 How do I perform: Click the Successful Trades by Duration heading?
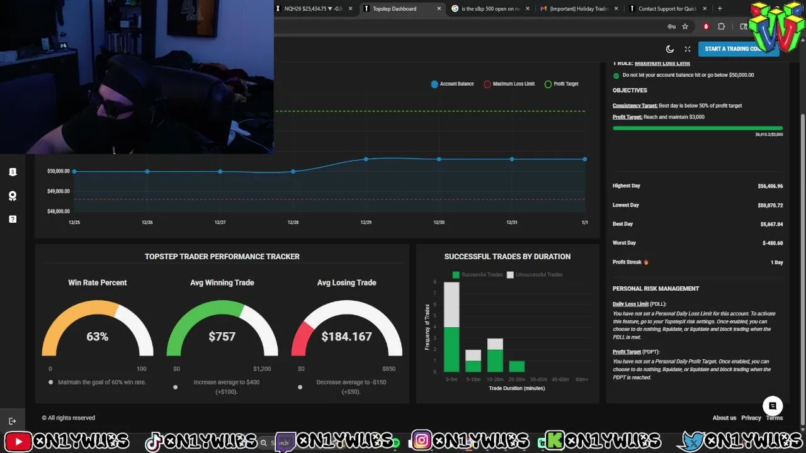click(x=508, y=257)
